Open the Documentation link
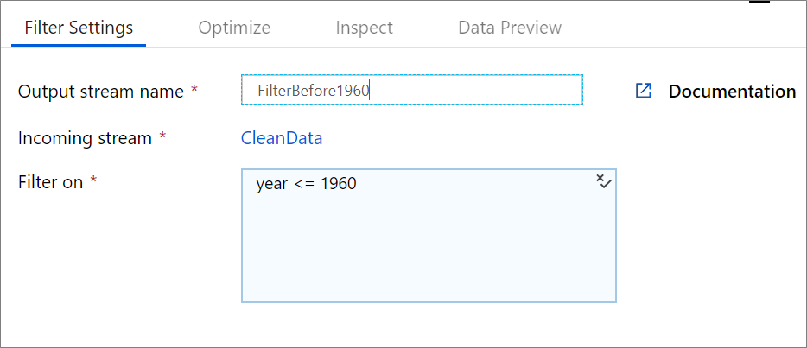Screen dimensions: 807x348 732,91
